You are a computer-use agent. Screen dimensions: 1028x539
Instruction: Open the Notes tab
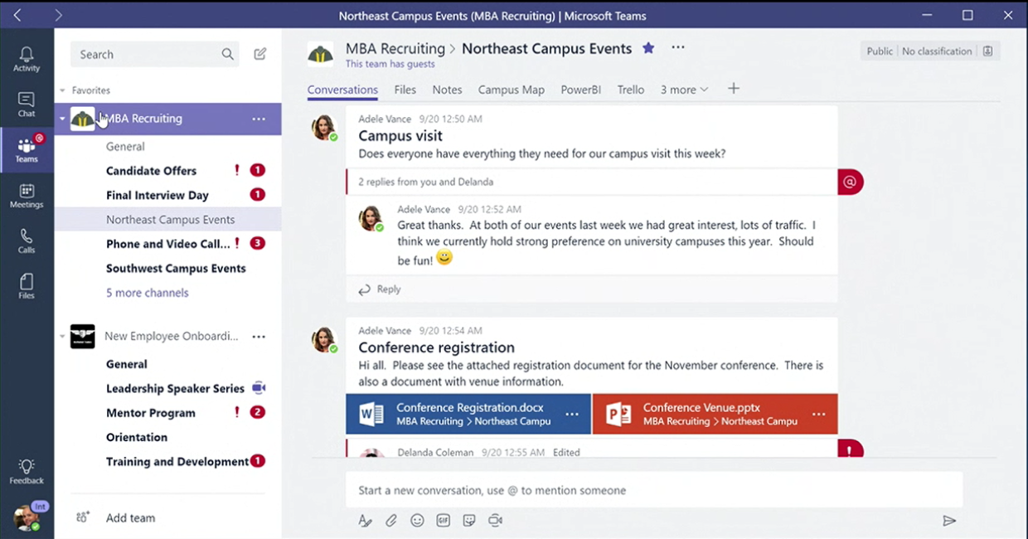click(447, 90)
